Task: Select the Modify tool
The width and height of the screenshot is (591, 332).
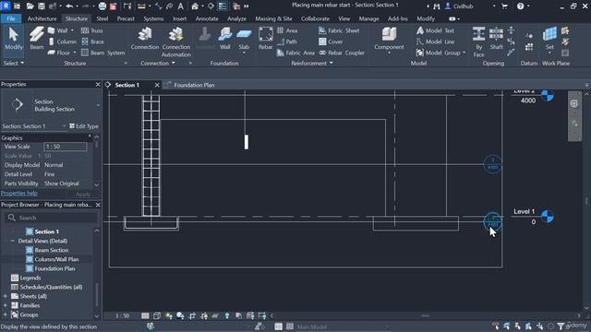Action: (14, 39)
